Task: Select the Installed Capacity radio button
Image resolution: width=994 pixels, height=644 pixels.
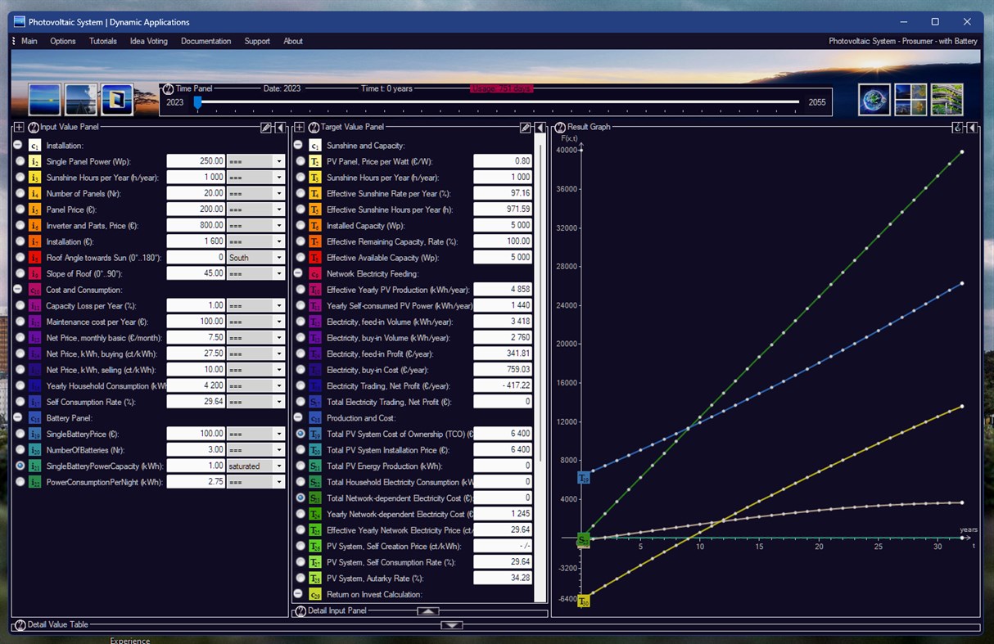Action: pos(300,225)
